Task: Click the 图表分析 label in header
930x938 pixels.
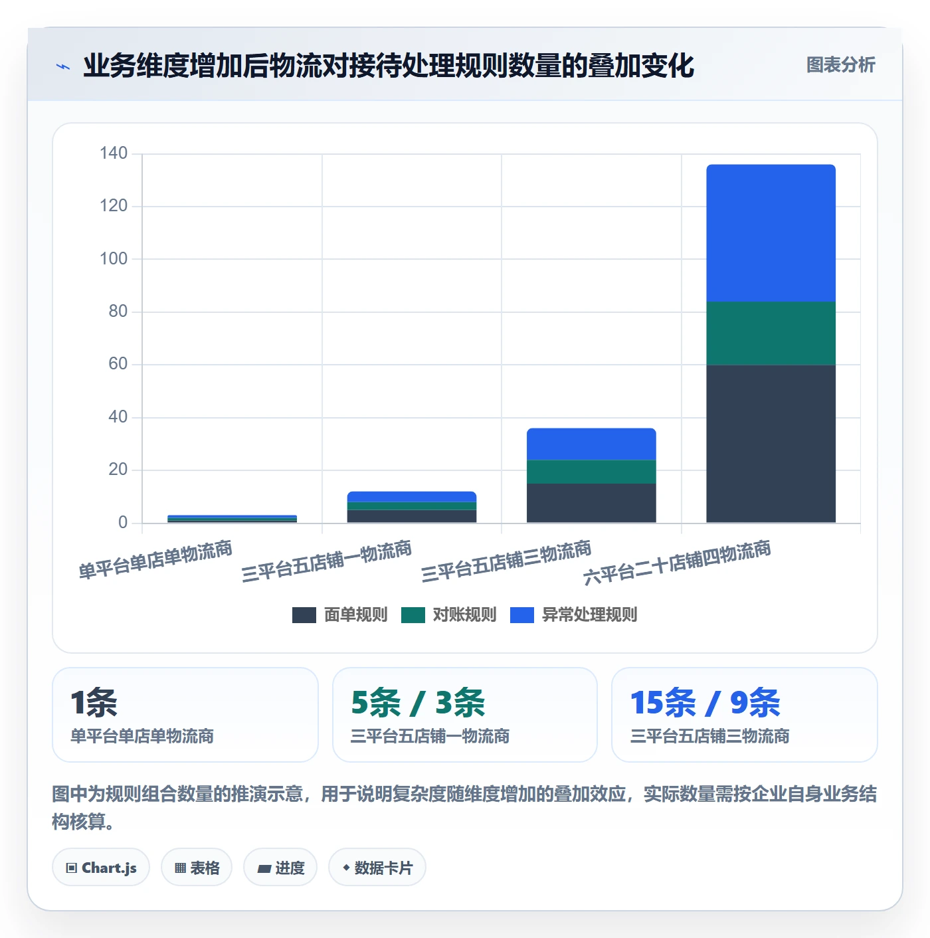Action: point(840,65)
